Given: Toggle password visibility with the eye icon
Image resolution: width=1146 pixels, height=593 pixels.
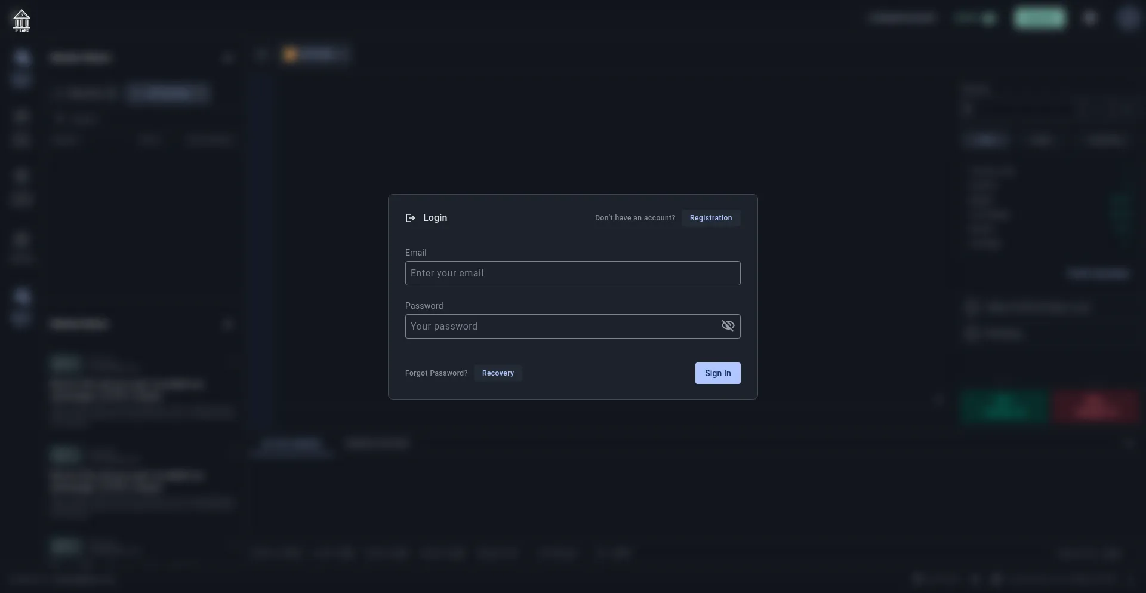Looking at the screenshot, I should pos(728,326).
